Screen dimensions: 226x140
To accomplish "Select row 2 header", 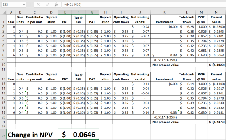I will [x=4, y=27].
